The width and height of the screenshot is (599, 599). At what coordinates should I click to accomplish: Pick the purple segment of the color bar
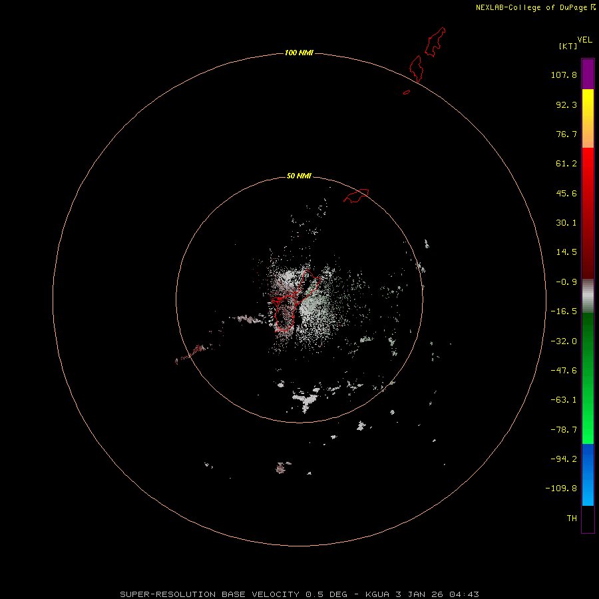click(x=588, y=74)
